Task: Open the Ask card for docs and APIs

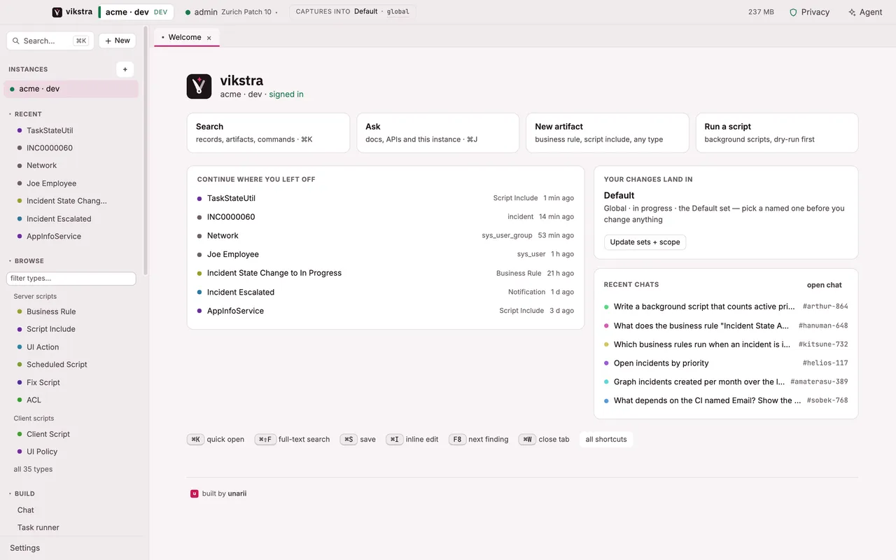Action: click(437, 132)
